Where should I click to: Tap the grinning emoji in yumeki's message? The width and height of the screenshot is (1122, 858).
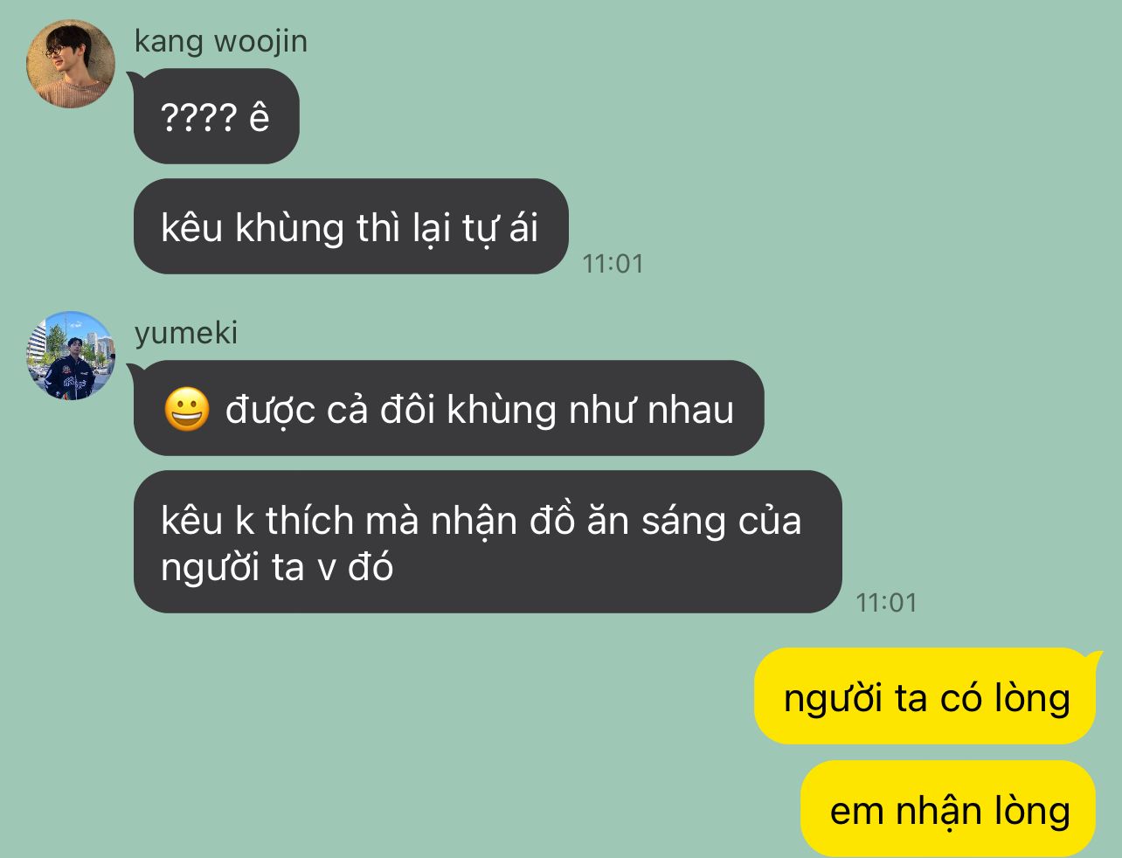[x=187, y=410]
